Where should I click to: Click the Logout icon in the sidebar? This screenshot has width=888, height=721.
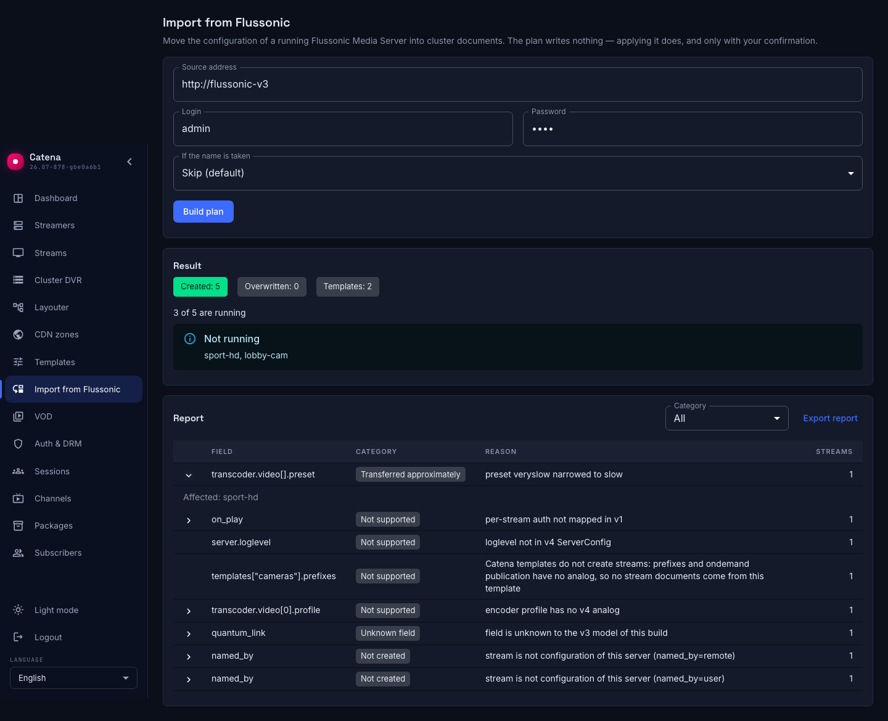18,637
